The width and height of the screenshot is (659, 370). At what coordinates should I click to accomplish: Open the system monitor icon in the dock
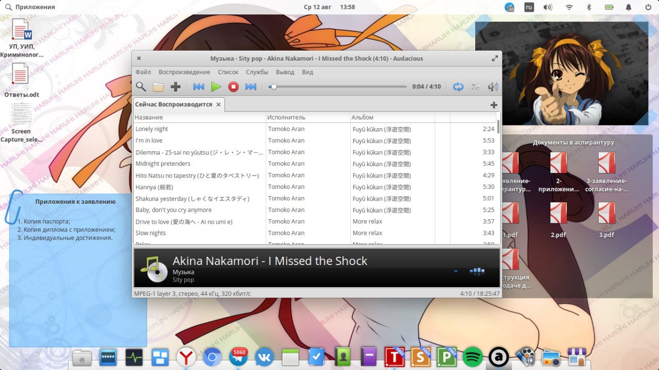coord(134,357)
